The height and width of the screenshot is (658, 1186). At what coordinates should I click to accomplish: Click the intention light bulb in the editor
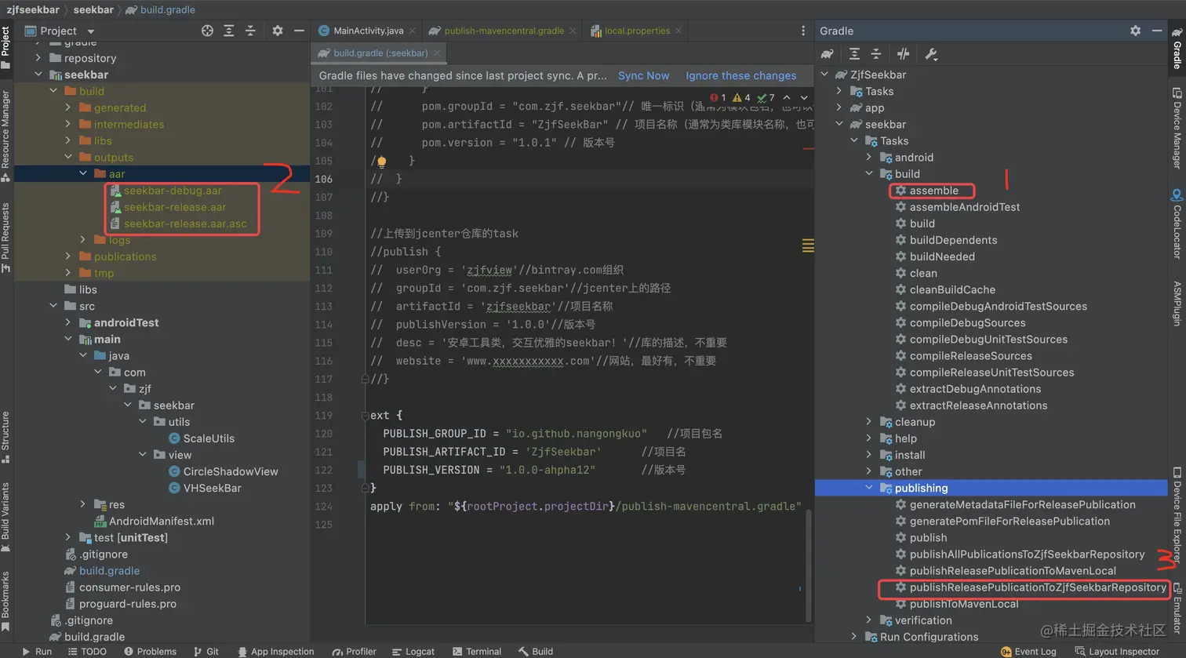tap(381, 162)
